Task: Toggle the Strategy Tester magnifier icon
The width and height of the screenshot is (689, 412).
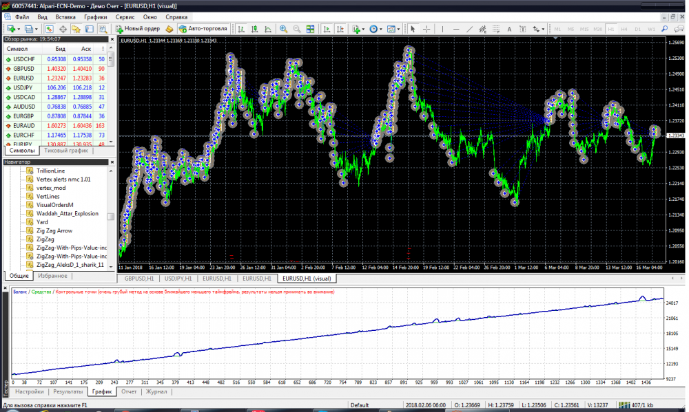Action: pos(103,29)
